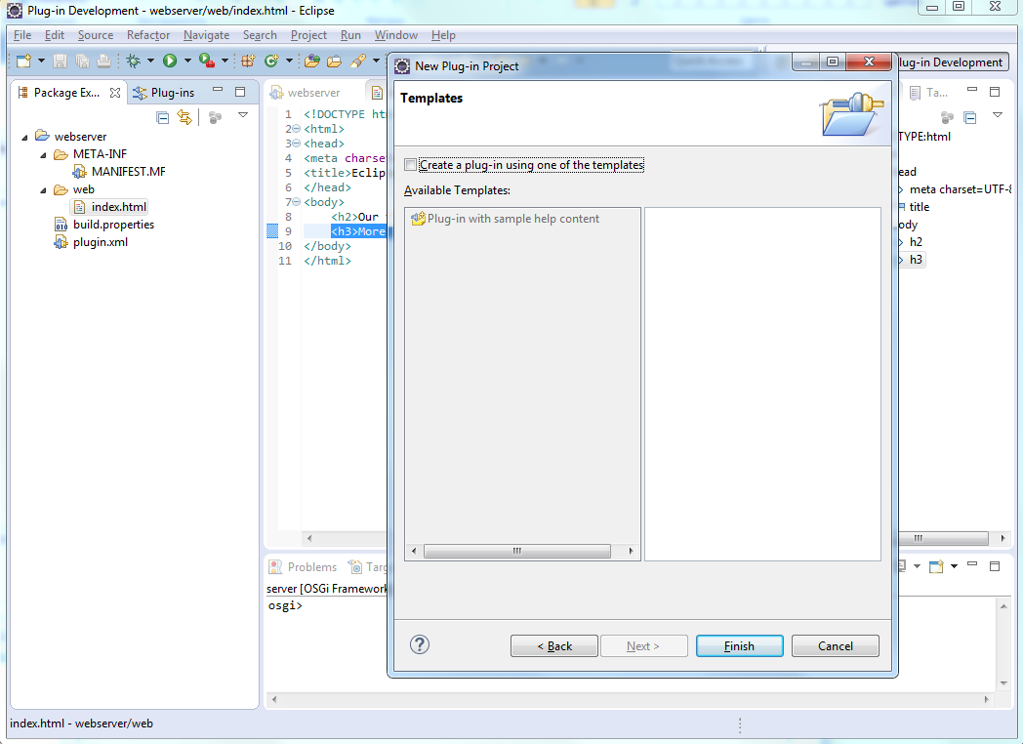Click the Print toolbar icon

coord(103,62)
